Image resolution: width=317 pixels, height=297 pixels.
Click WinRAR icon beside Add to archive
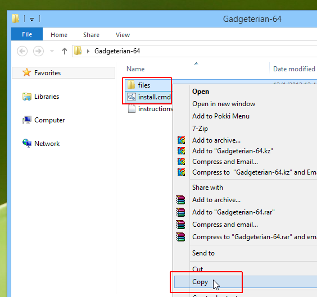point(180,200)
